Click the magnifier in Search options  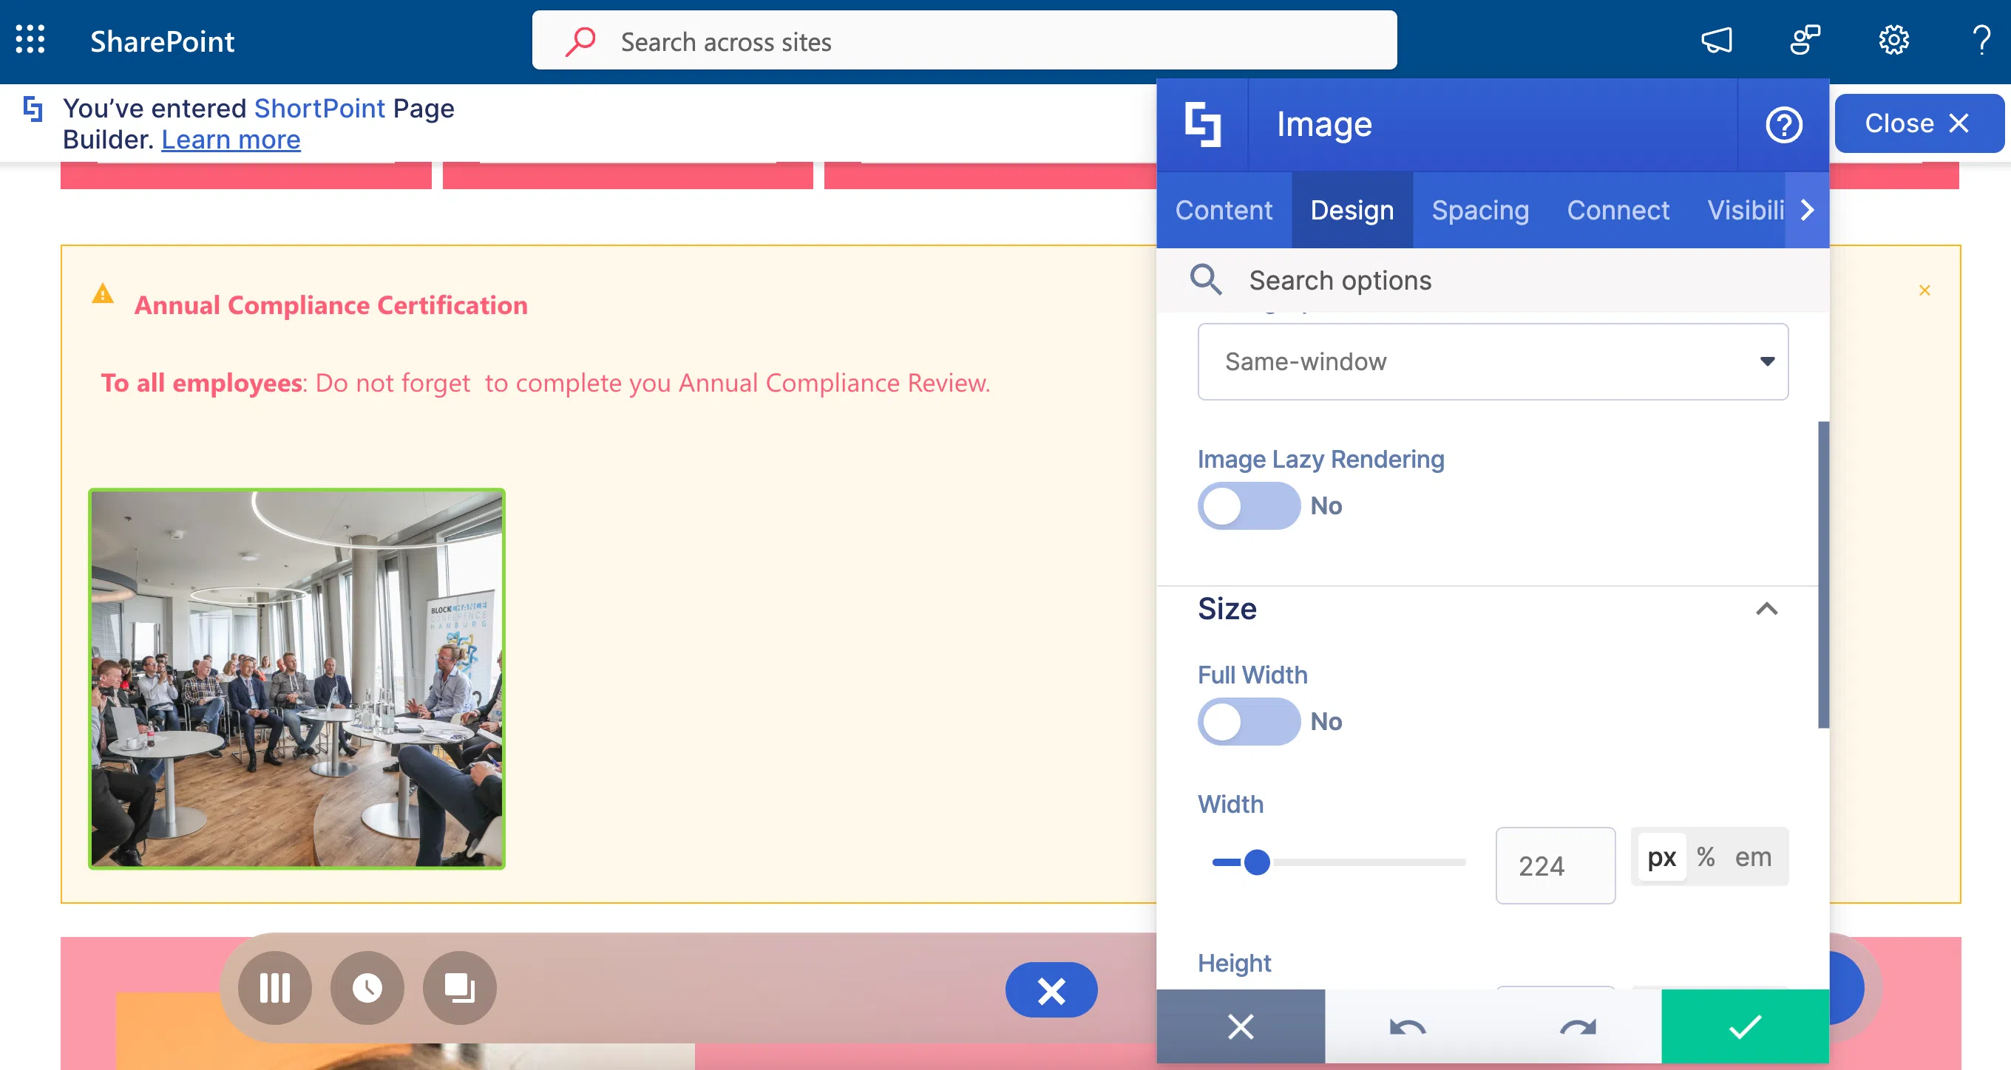pos(1205,279)
